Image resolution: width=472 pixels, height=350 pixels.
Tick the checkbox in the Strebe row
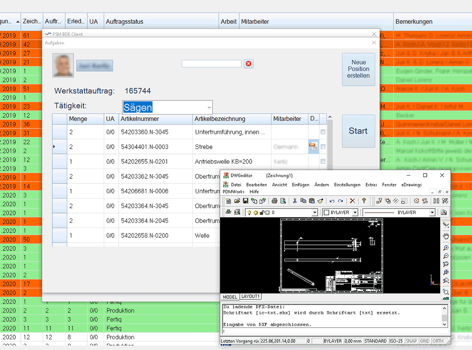(323, 147)
